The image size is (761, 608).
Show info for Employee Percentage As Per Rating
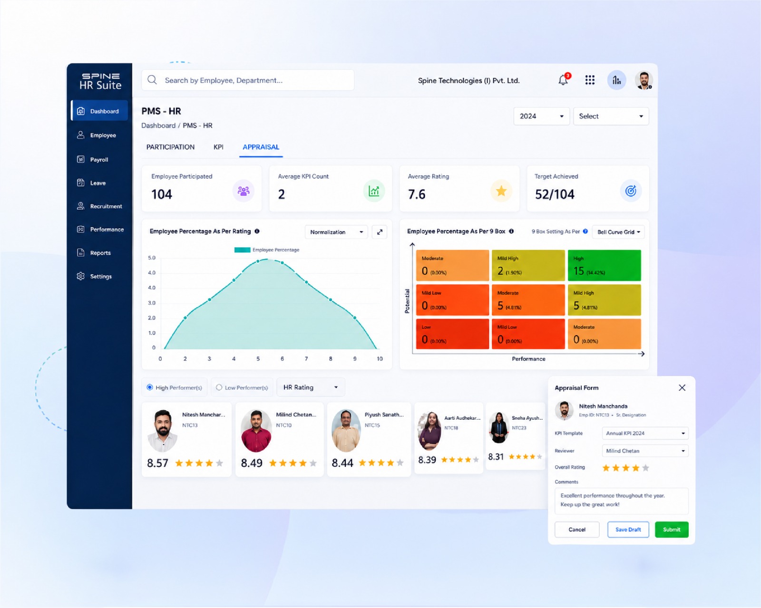point(257,231)
